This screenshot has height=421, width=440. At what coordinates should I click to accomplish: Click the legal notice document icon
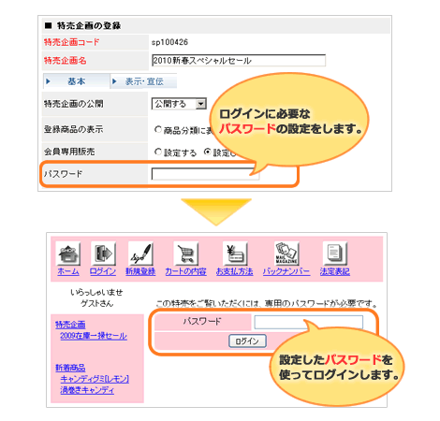[x=334, y=254]
